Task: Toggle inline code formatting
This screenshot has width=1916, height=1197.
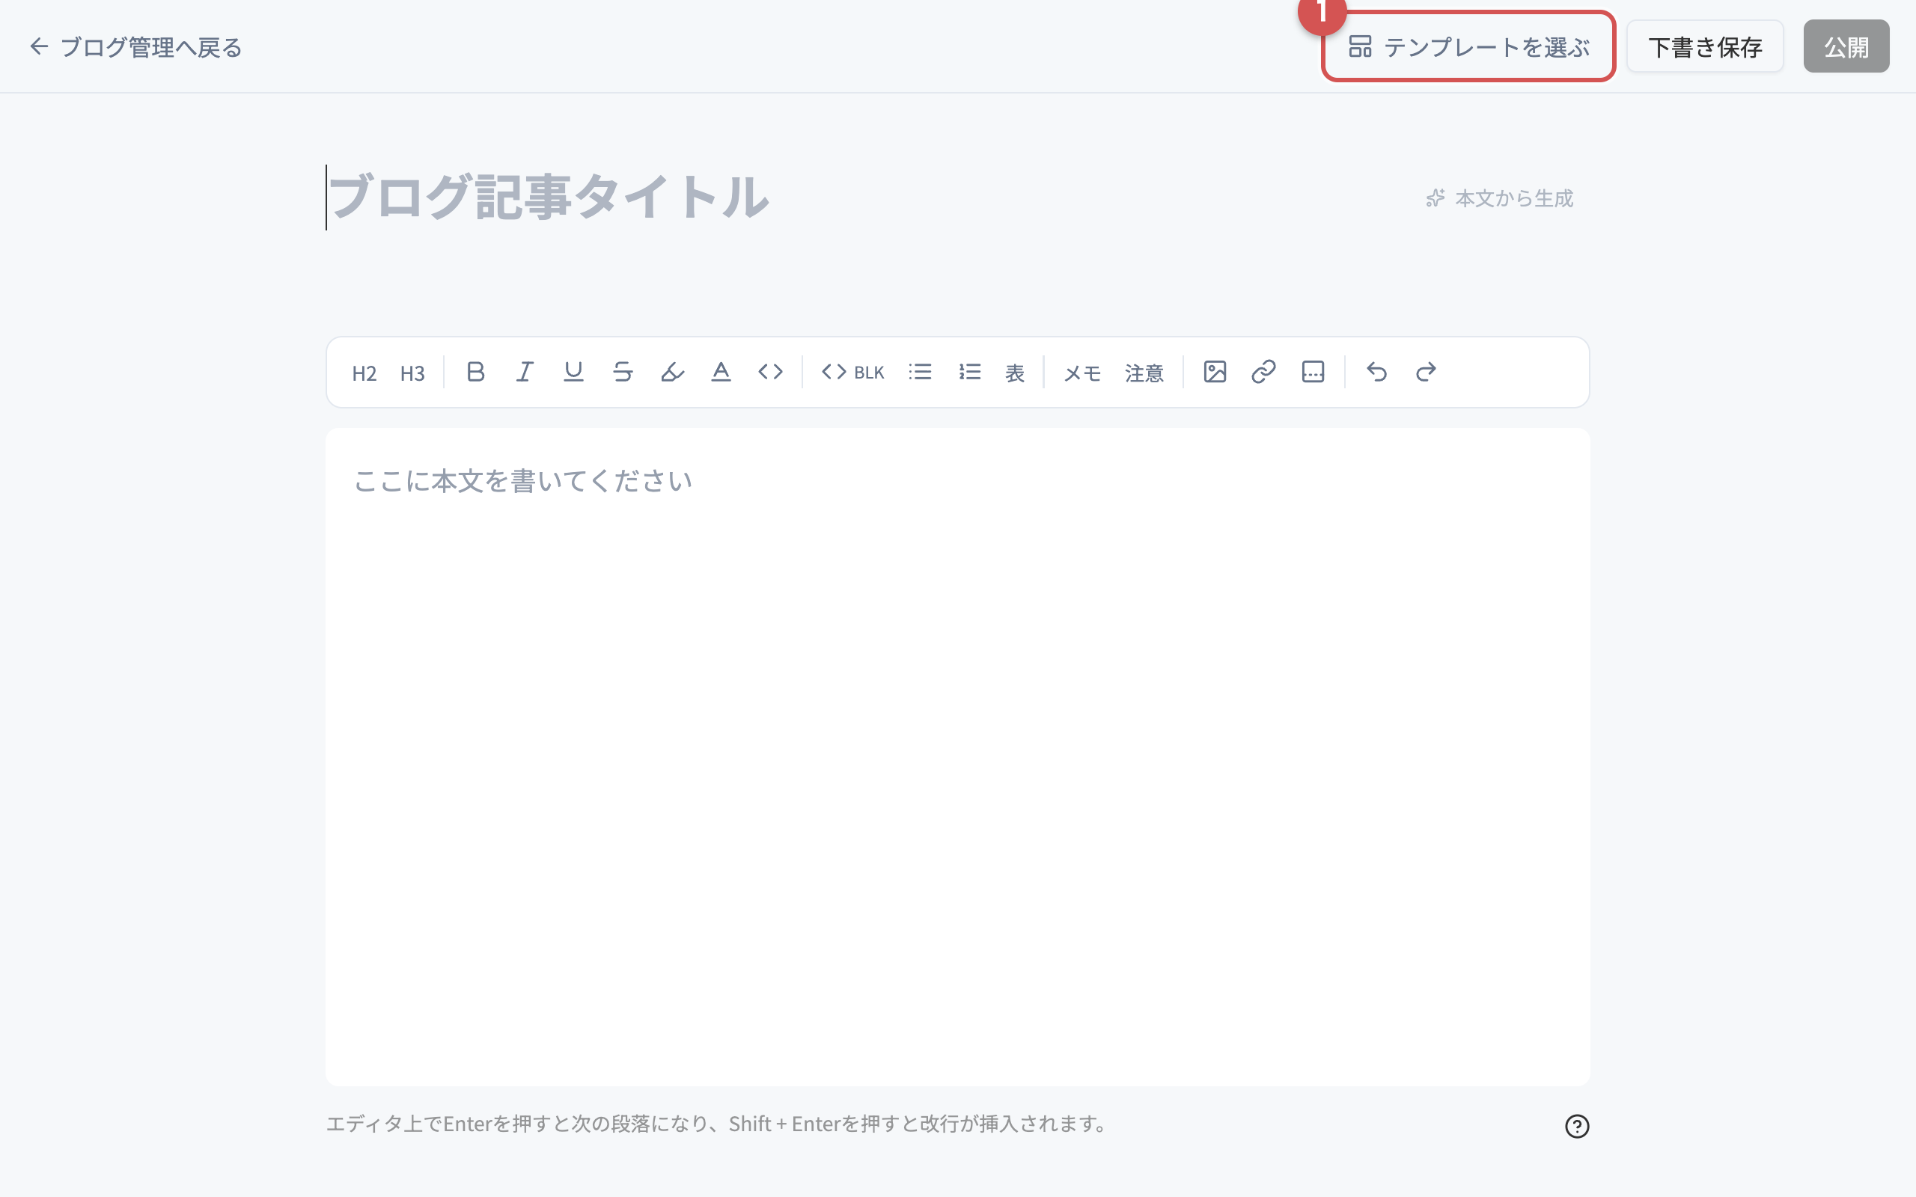Action: click(770, 371)
